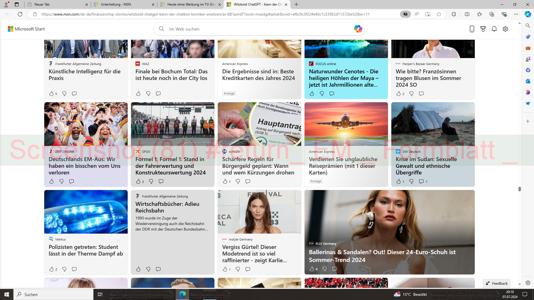Click the Feedback button
The image size is (534, 300).
click(x=497, y=283)
